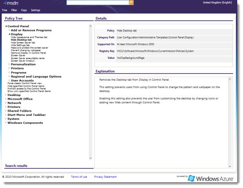Collapse the Display tree node
The width and height of the screenshot is (243, 188).
click(x=10, y=34)
